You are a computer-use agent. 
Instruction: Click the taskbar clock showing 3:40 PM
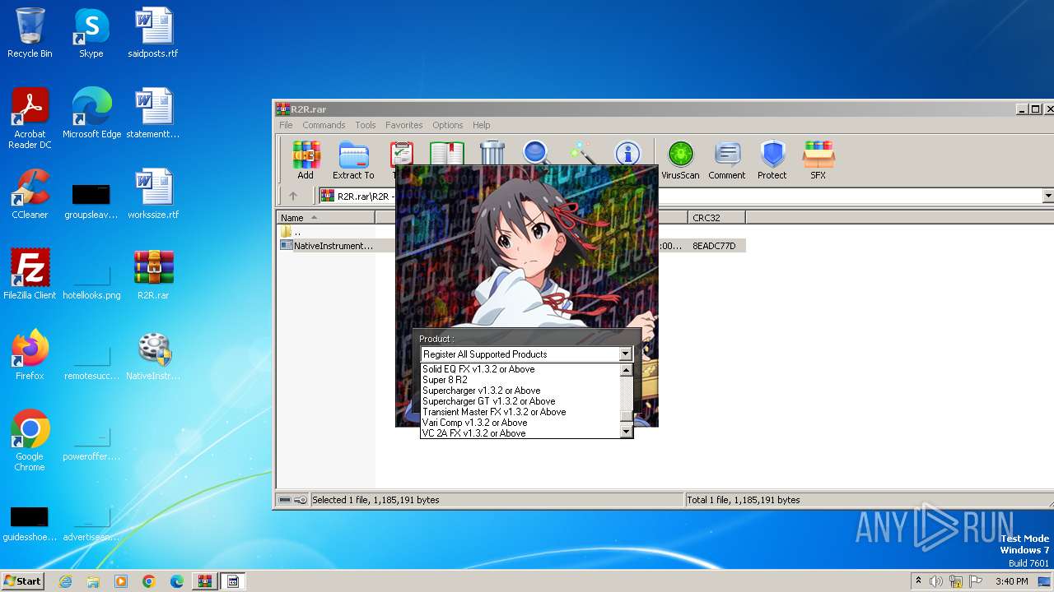(x=1011, y=581)
